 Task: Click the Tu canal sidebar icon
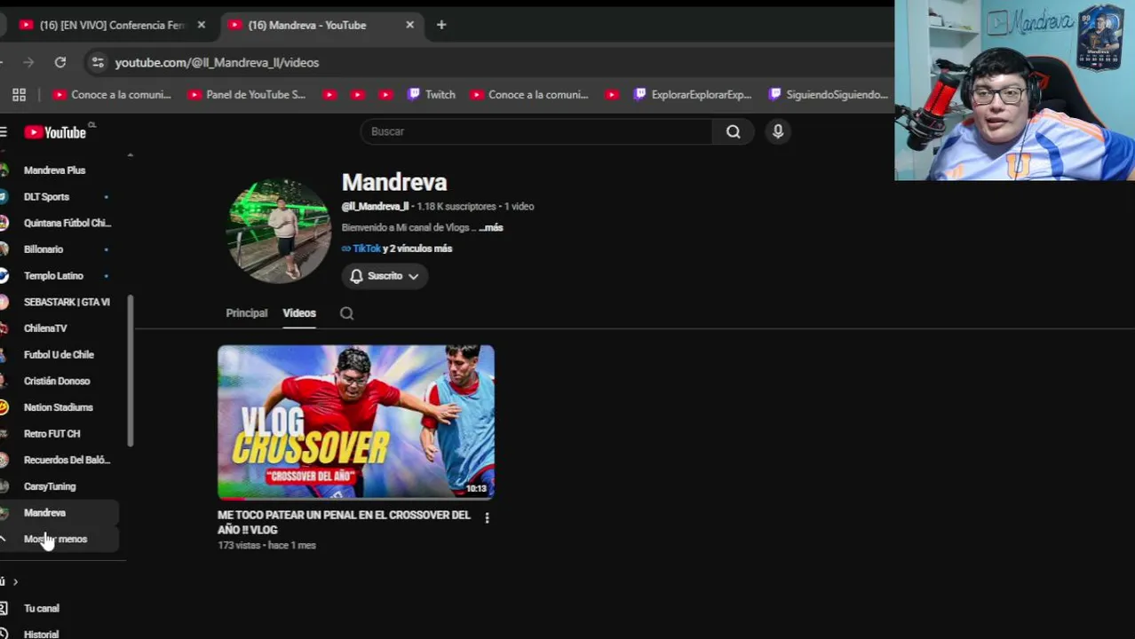click(x=4, y=609)
